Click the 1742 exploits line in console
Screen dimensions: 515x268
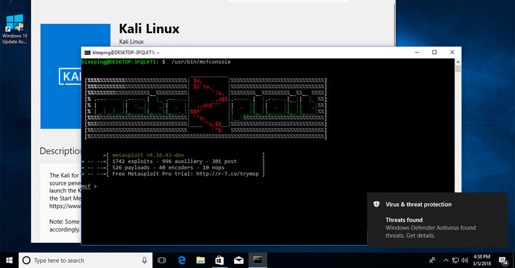[x=174, y=161]
